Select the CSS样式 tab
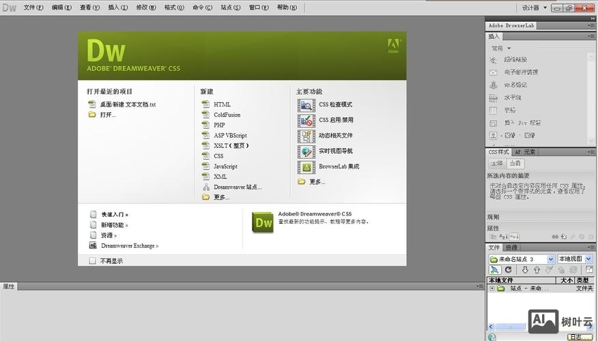Viewport: 598px width, 341px height. [498, 152]
